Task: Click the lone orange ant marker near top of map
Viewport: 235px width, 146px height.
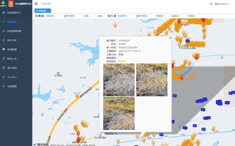Action: [115, 25]
